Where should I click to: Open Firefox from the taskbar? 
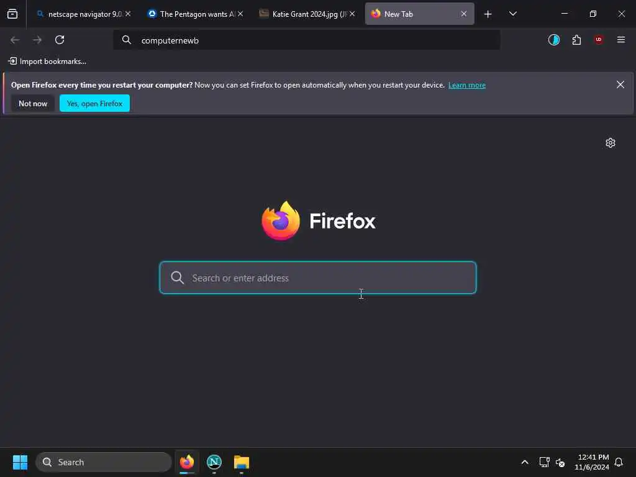[x=187, y=462]
